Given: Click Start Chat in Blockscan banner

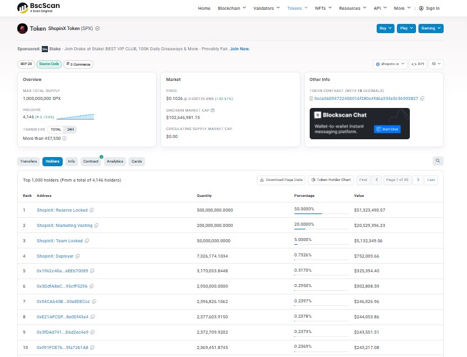Looking at the screenshot, I should 387,129.
